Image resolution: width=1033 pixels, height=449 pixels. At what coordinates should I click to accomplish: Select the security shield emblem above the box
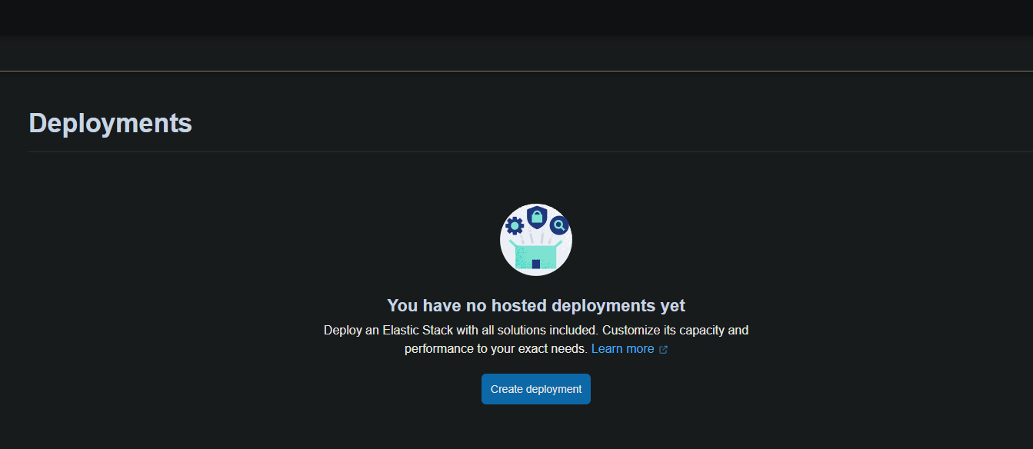click(x=536, y=218)
